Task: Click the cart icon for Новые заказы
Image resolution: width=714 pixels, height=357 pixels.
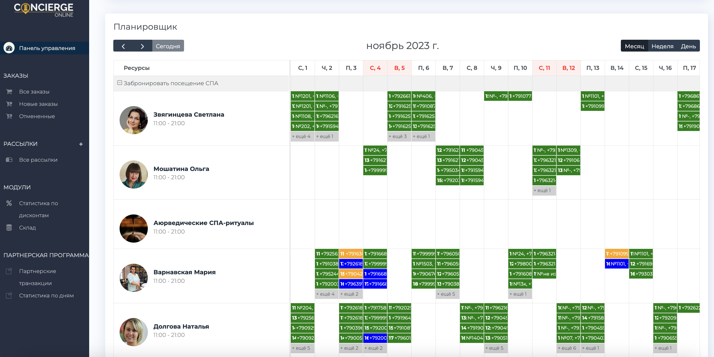Action: click(9, 104)
